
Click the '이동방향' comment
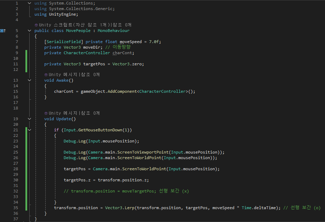(x=122, y=47)
